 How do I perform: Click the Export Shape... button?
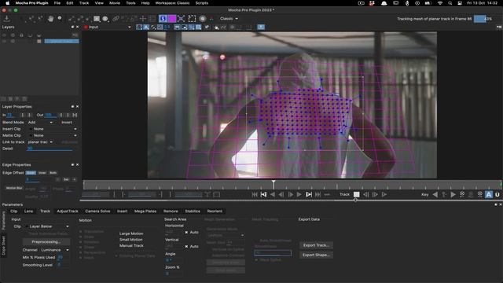(316, 255)
